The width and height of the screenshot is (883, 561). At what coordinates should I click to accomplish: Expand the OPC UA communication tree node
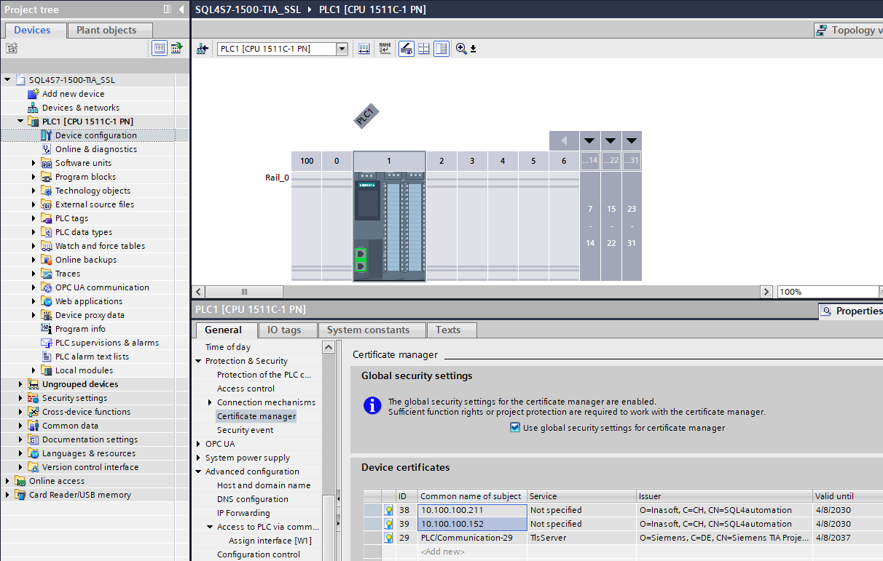34,287
